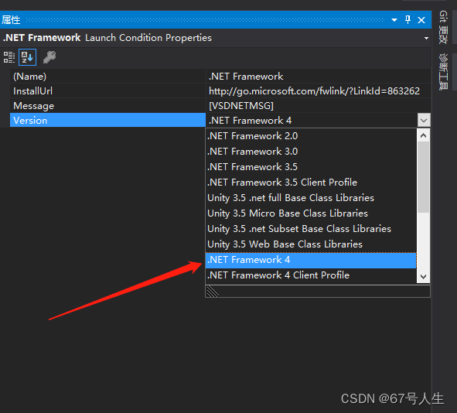Click the version list scroll-down arrow
The image size is (457, 413).
pos(424,277)
